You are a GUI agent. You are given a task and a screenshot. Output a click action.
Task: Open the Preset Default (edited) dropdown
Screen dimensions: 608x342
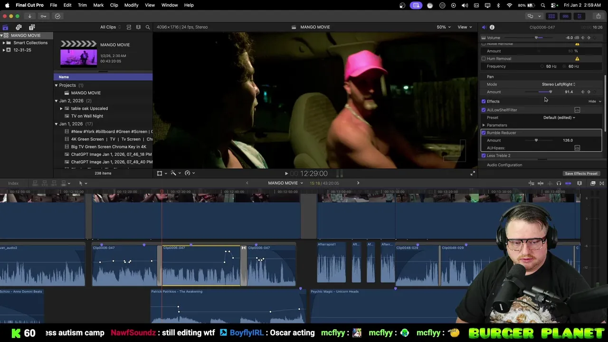(559, 117)
